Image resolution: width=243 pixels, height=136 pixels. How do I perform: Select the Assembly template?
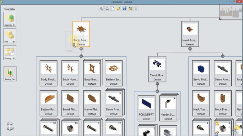point(10,19)
